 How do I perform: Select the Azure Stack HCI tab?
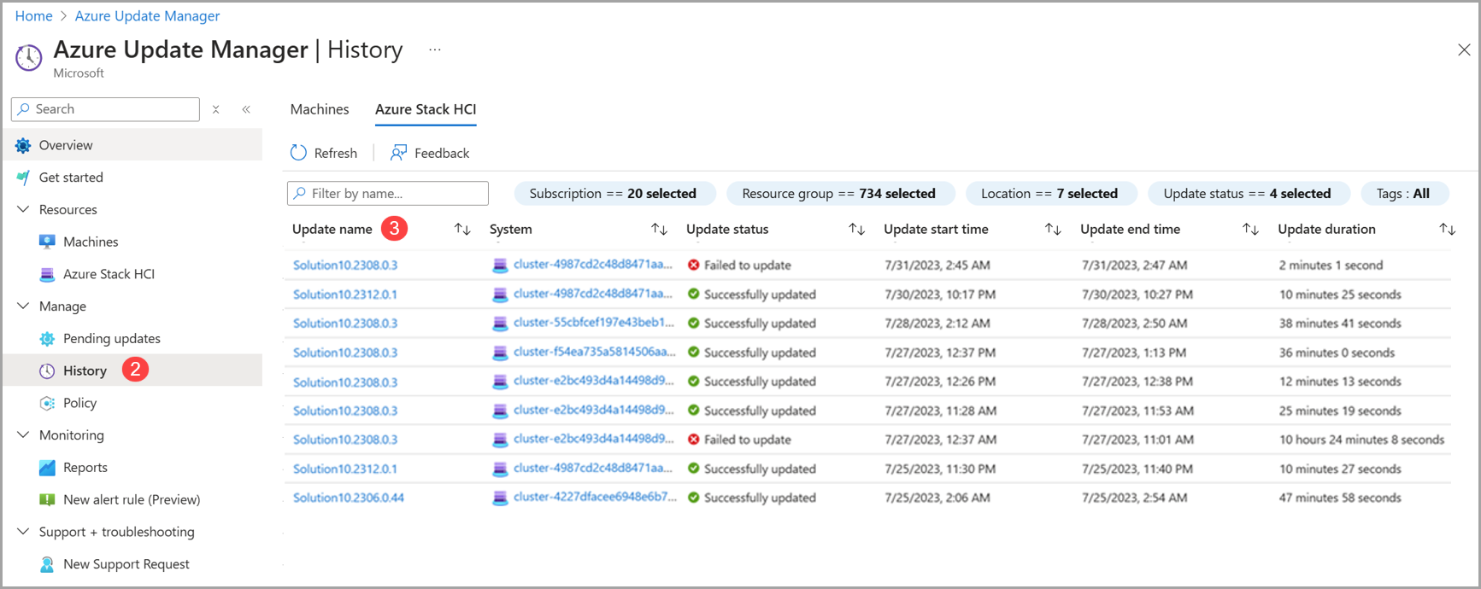point(426,109)
